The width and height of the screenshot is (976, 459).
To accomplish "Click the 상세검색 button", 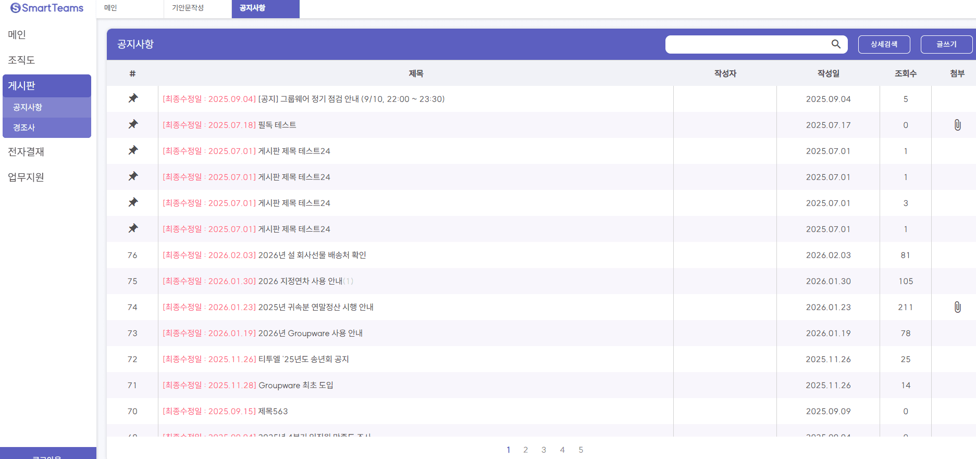I will coord(884,44).
